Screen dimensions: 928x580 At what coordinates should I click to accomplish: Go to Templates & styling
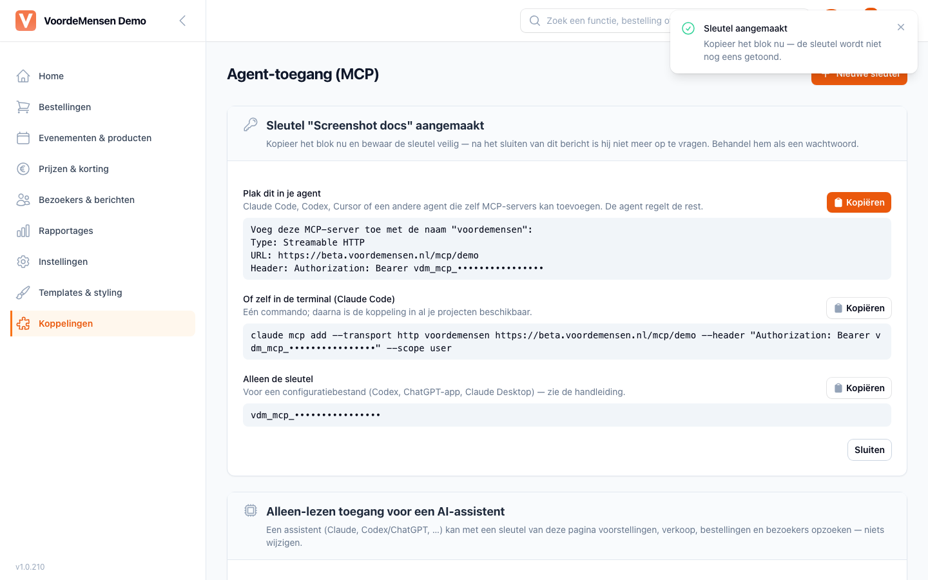103,293
